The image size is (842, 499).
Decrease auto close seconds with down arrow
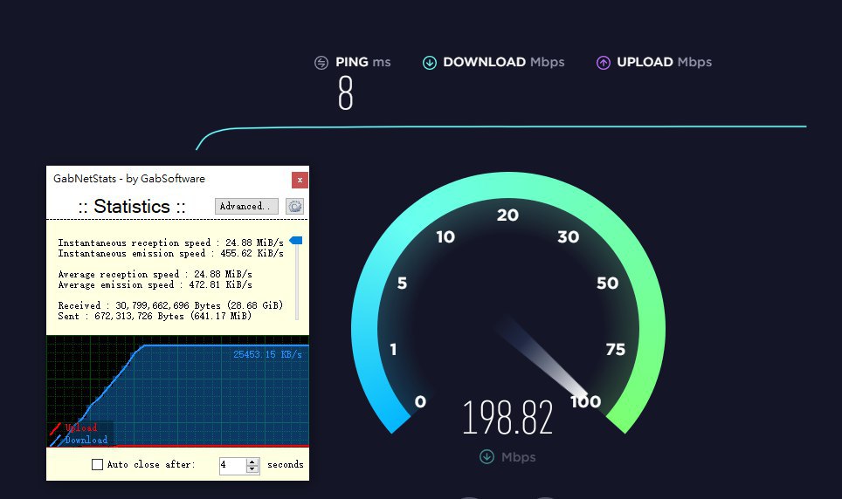click(252, 469)
